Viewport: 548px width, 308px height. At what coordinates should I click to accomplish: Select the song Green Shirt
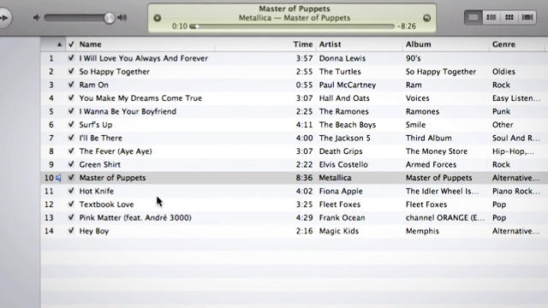click(x=99, y=164)
